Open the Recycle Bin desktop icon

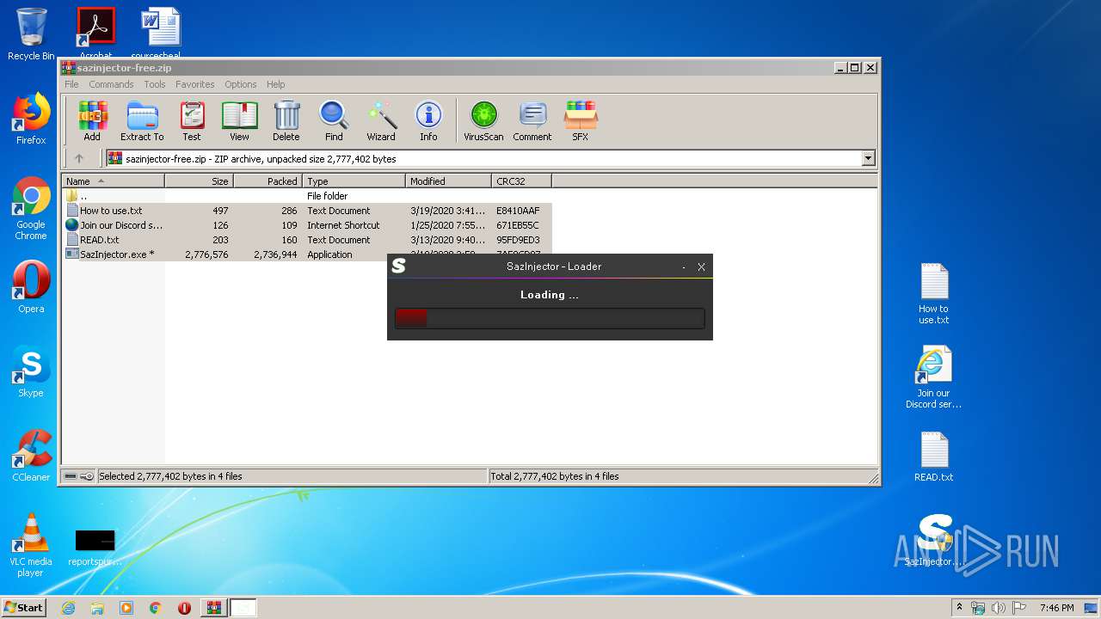pyautogui.click(x=31, y=34)
